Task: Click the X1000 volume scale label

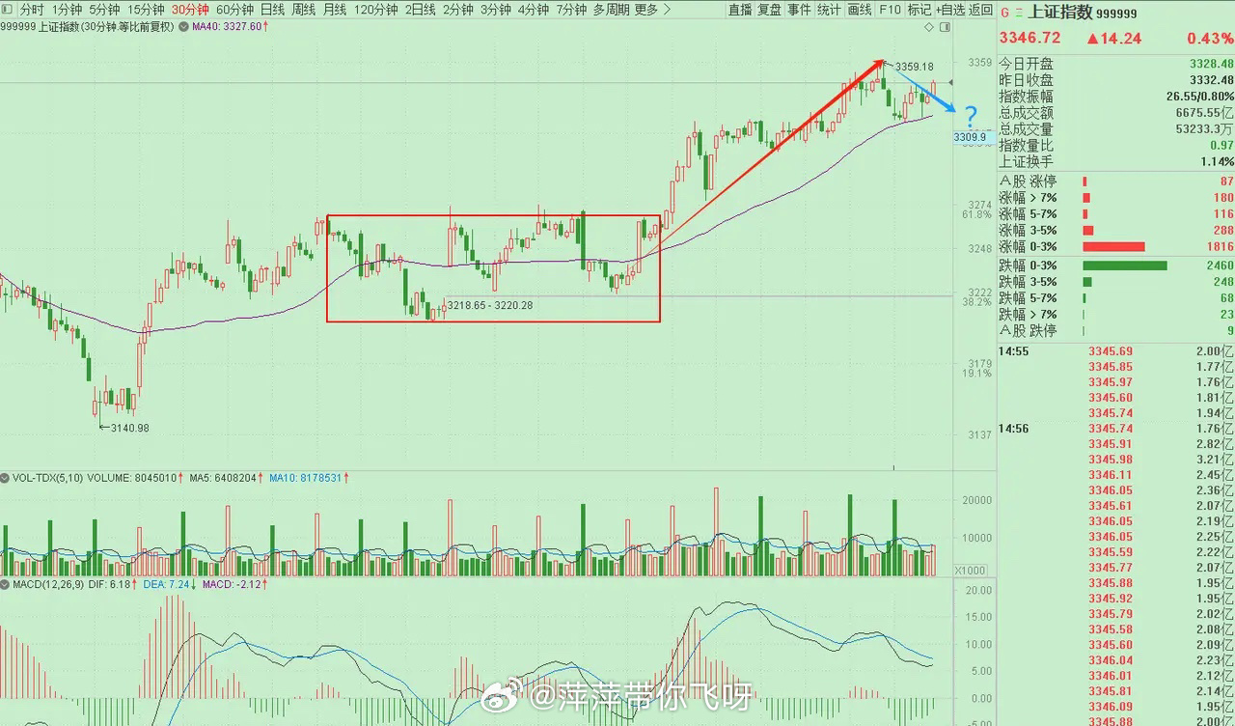Action: click(970, 571)
